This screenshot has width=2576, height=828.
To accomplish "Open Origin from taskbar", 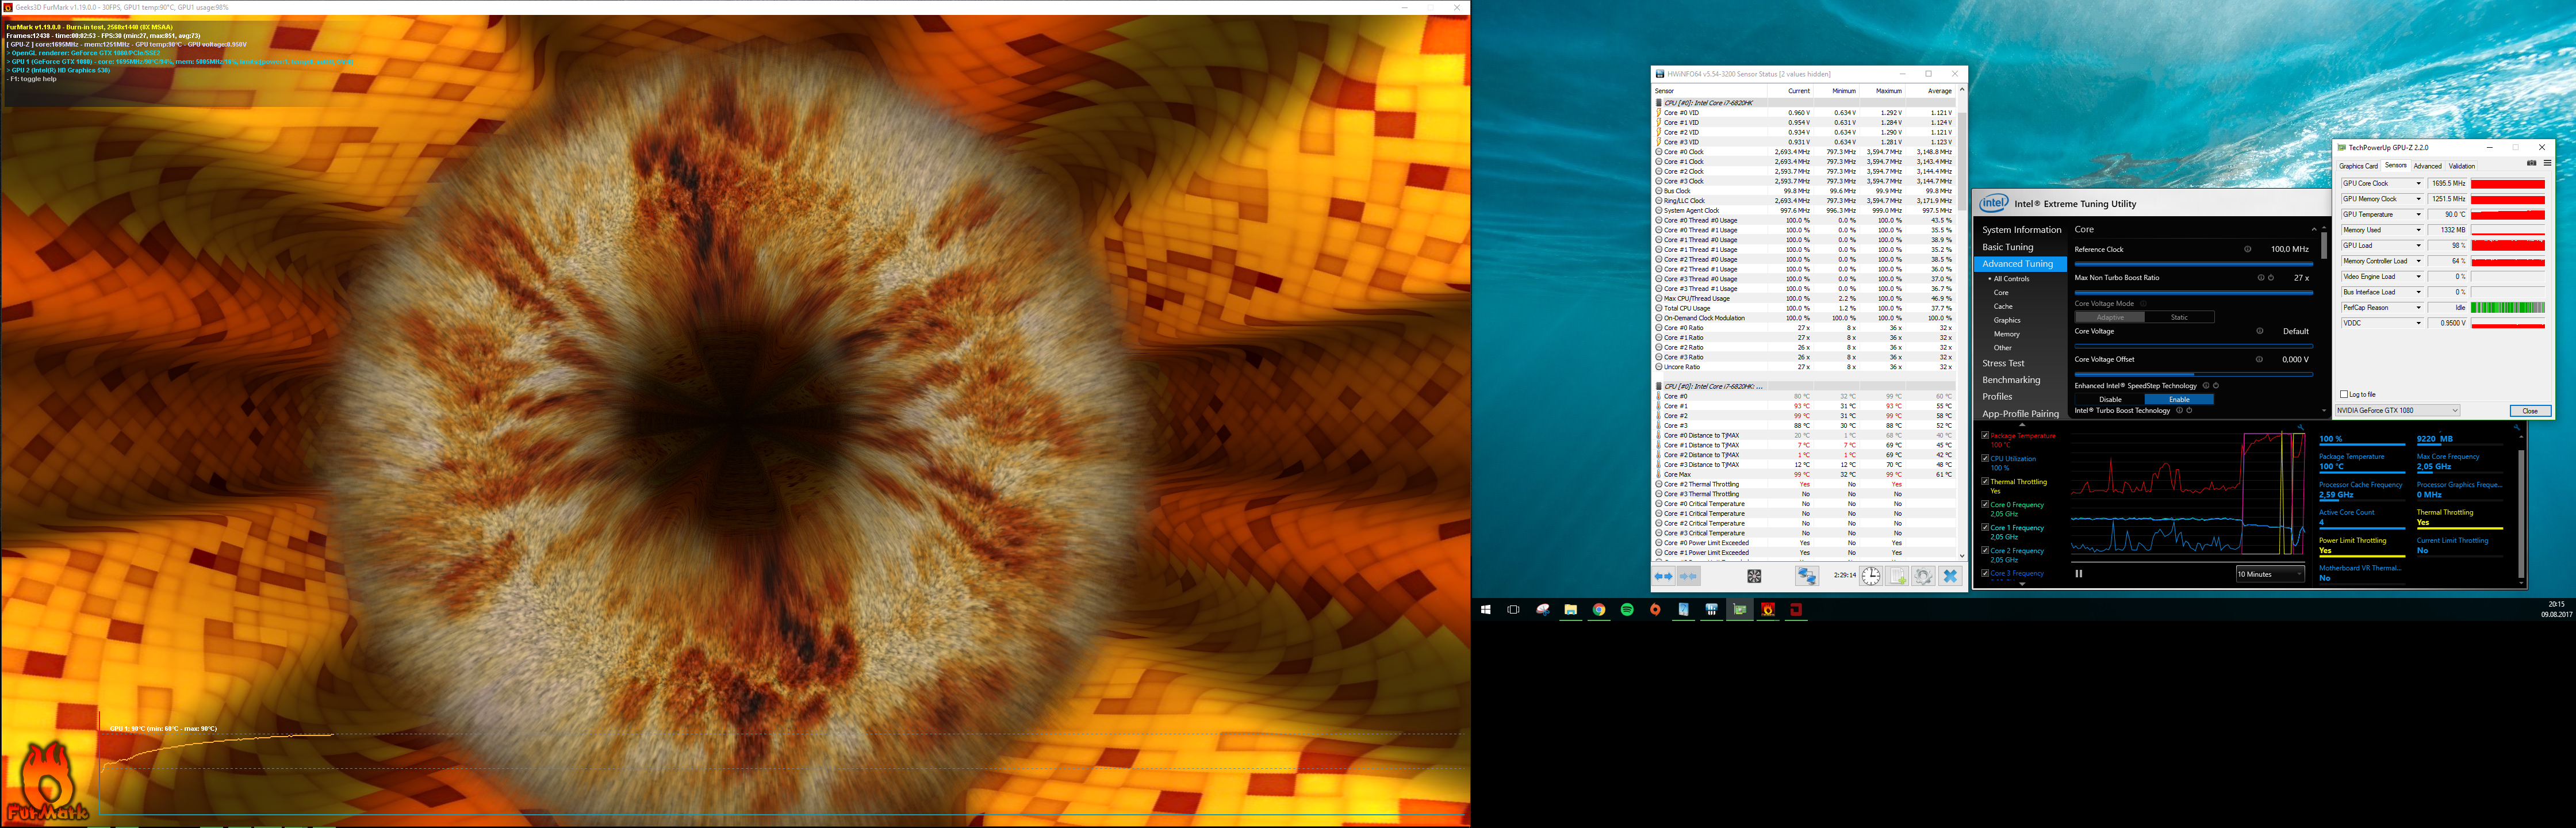I will pos(1655,610).
